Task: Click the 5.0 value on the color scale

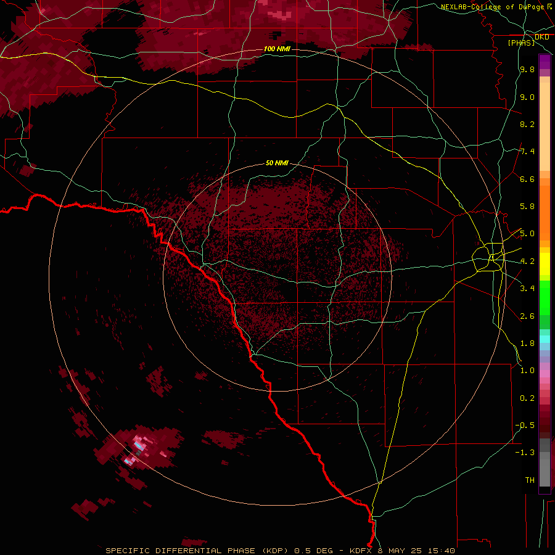Action: (527, 234)
